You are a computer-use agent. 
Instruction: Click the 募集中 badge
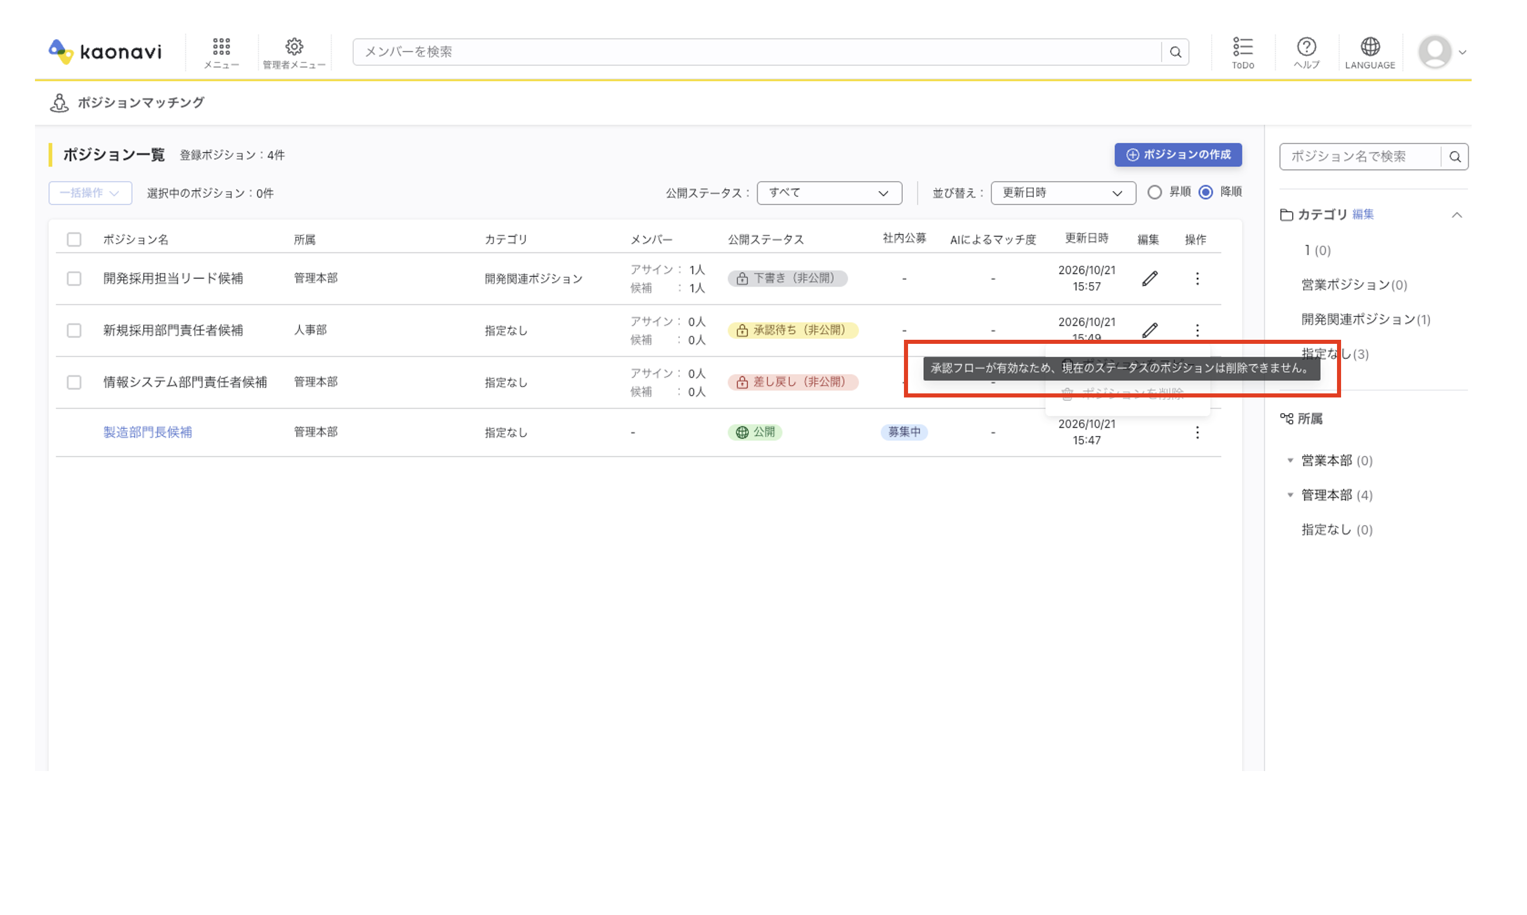(904, 432)
